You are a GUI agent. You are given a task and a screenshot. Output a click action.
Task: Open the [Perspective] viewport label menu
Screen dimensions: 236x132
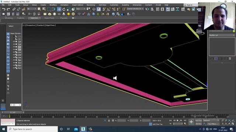(31, 25)
